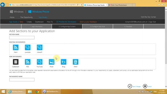The width and height of the screenshot is (167, 94).
Task: Go to step 1 App Information
Action: [x=37, y=26]
